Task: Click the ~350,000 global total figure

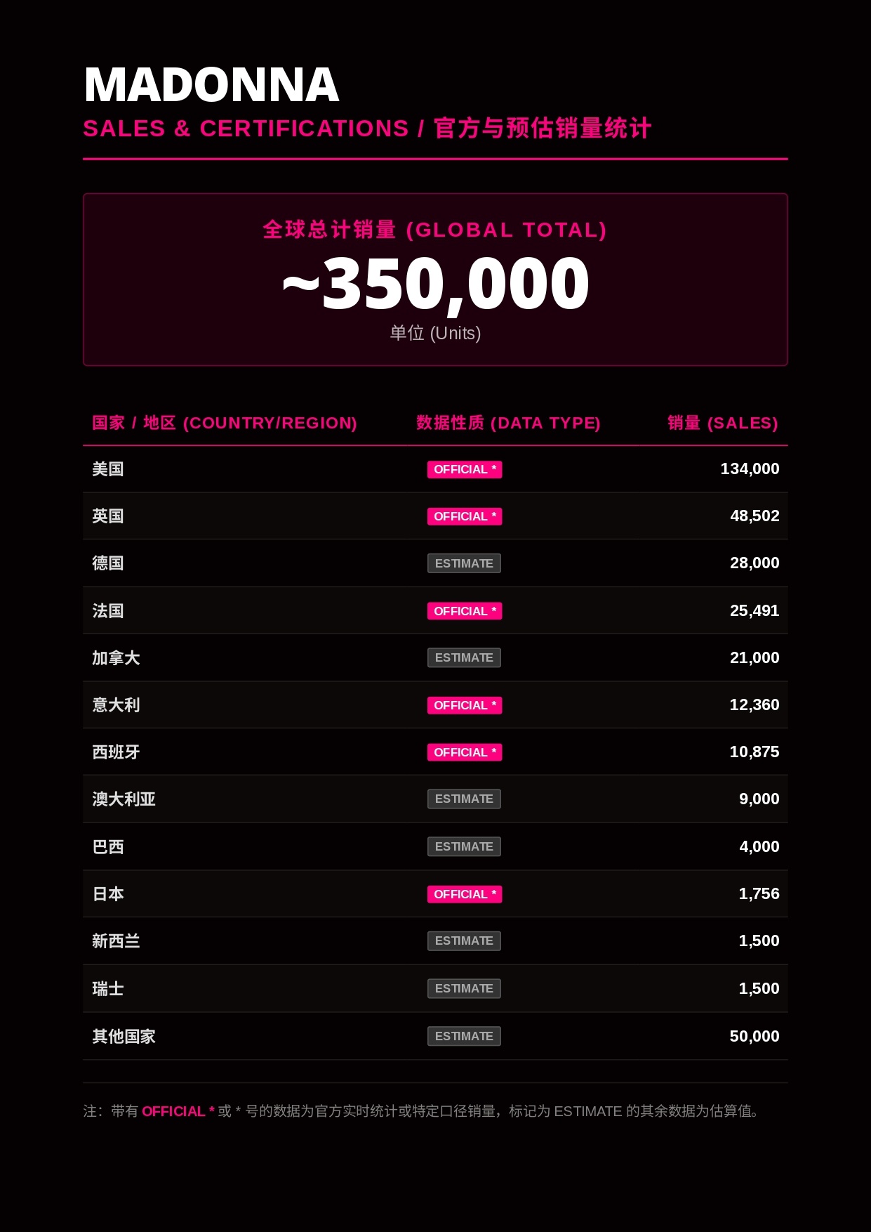Action: (x=435, y=283)
